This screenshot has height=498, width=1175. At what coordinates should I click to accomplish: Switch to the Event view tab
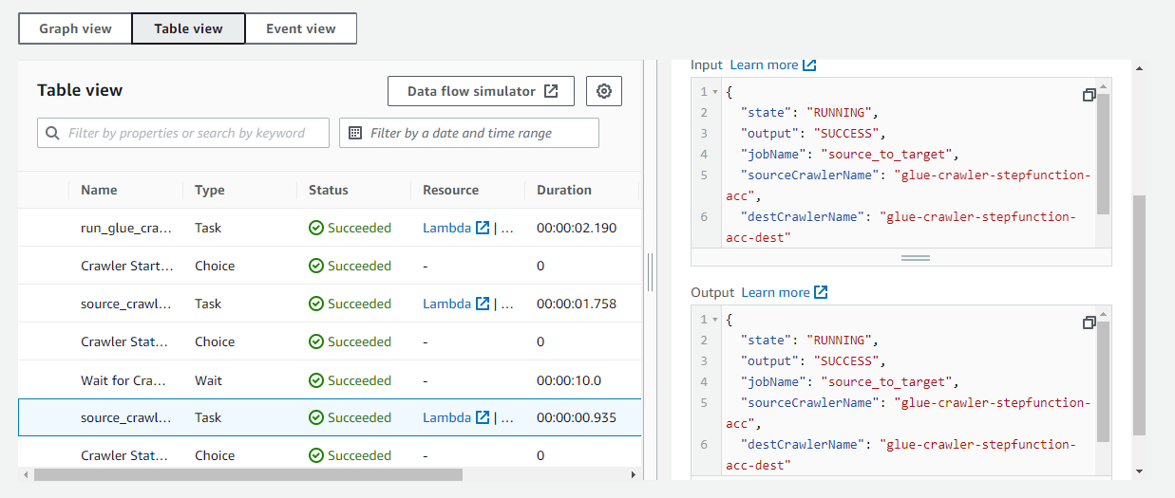tap(300, 28)
